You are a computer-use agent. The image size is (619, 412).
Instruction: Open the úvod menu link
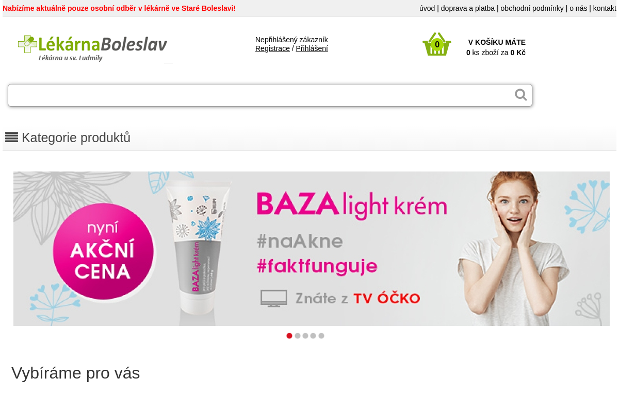427,8
